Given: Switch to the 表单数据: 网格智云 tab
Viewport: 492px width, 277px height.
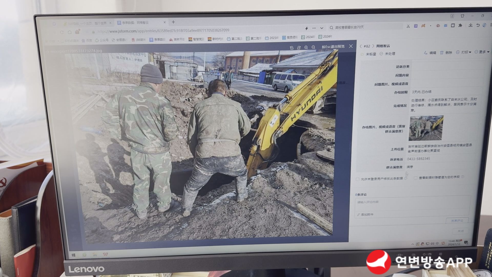Looking at the screenshot, I should point(135,23).
